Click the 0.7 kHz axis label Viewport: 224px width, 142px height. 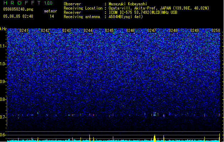3,117
